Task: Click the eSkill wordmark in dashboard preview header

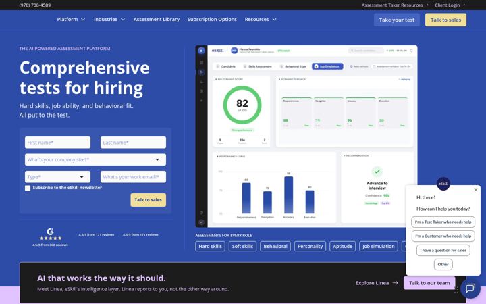Action: coord(217,51)
